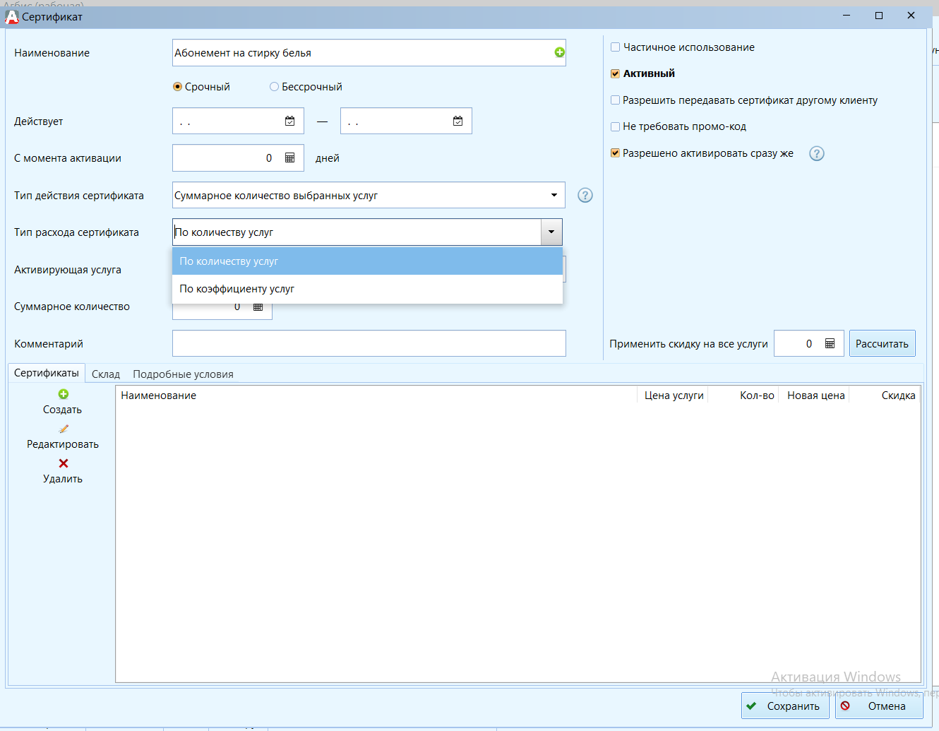Viewport: 939px width, 731px height.
Task: Select the Бессрочный radio button
Action: [x=274, y=87]
